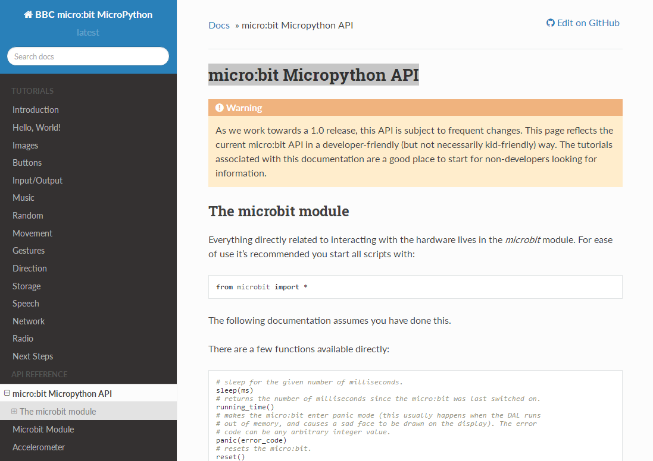Open the Music tutorial
Screen dimensions: 653x461
(23, 197)
